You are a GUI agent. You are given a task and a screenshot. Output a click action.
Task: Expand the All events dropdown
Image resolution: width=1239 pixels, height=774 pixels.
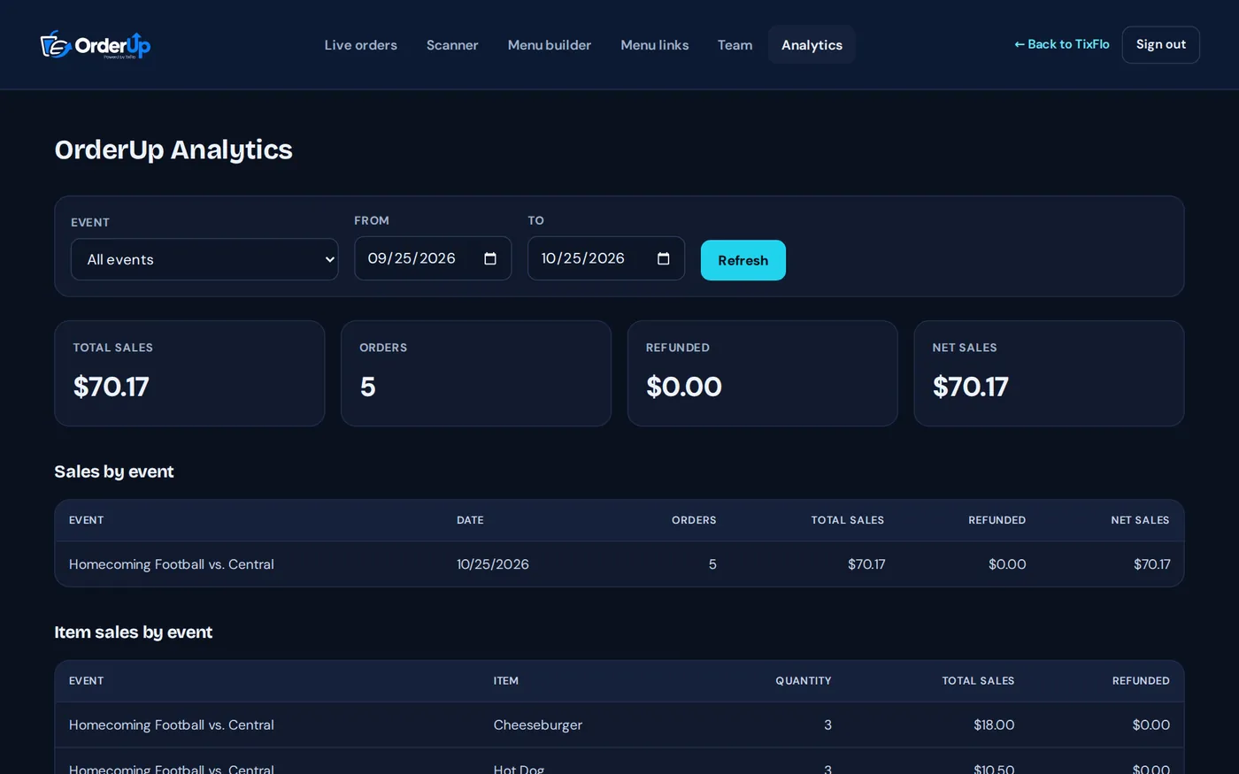coord(204,259)
